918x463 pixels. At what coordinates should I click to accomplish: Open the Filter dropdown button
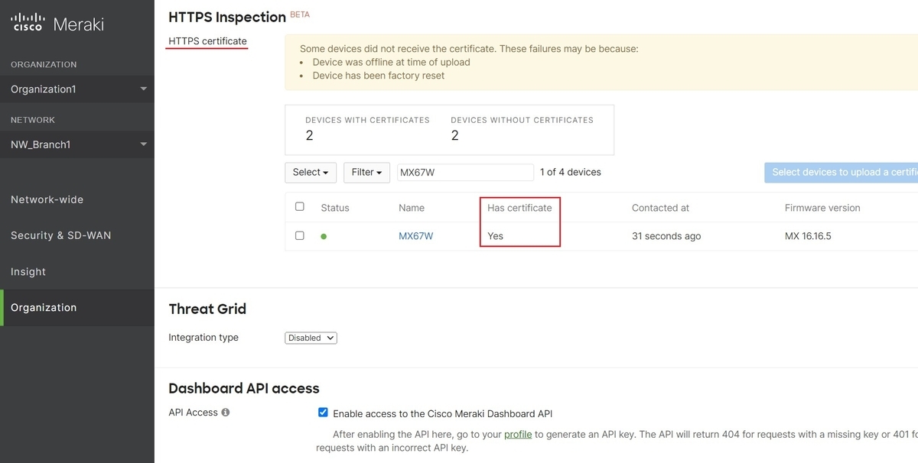[366, 173]
